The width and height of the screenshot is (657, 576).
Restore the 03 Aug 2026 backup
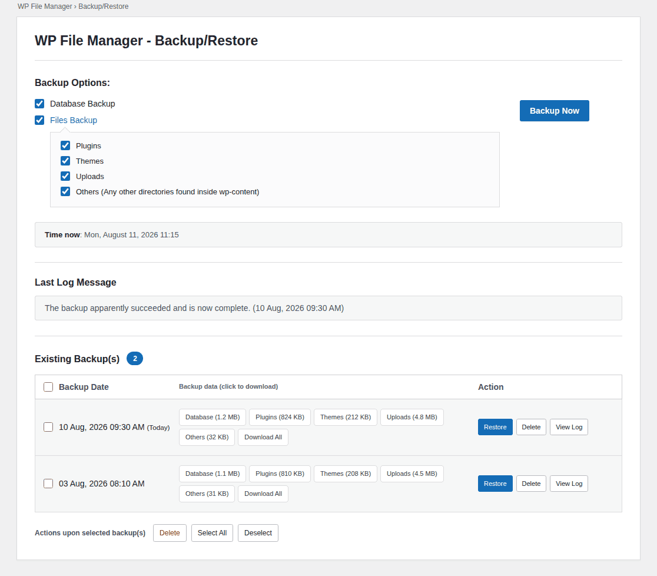(495, 484)
